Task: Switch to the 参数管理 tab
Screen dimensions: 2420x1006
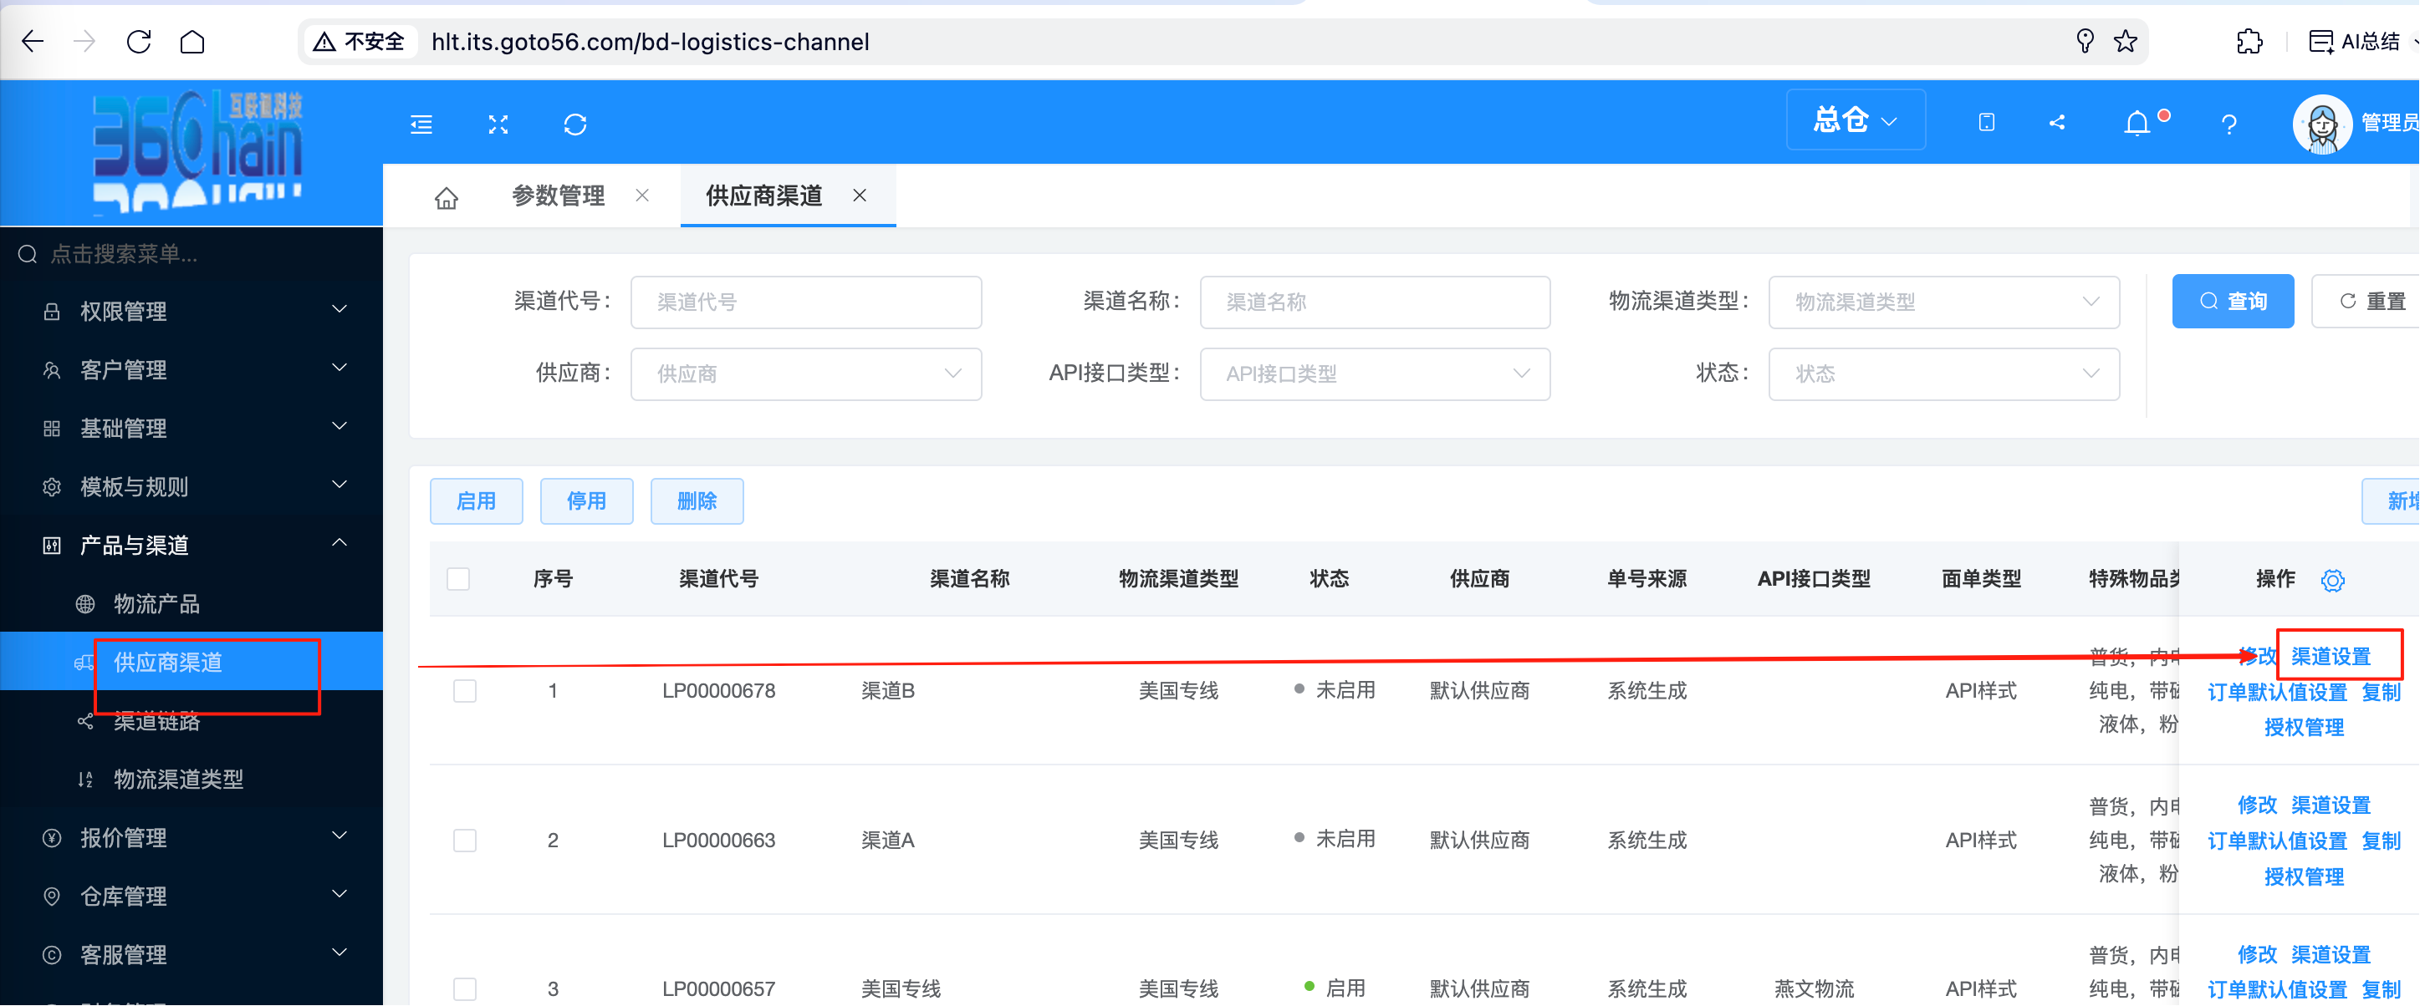Action: pyautogui.click(x=558, y=196)
